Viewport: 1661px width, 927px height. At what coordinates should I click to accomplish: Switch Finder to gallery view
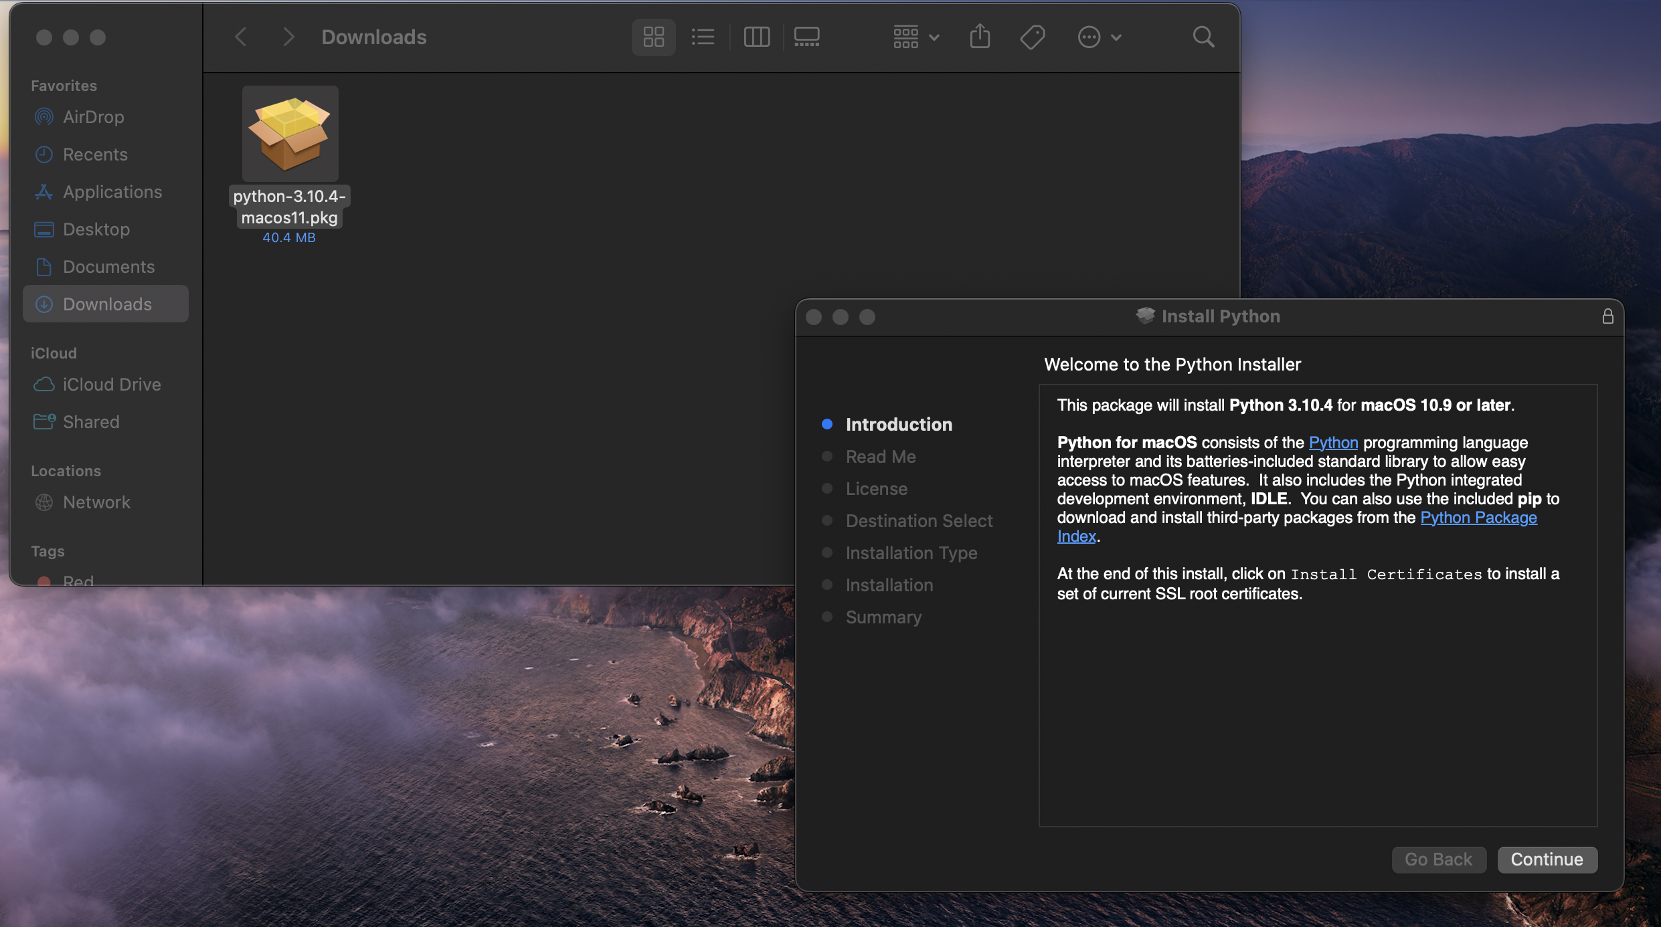[806, 37]
